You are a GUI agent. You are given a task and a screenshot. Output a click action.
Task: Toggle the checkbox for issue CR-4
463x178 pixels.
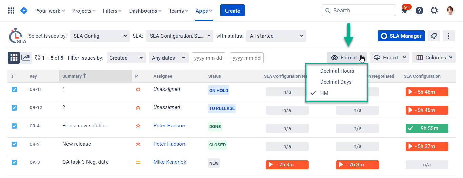[x=14, y=126]
